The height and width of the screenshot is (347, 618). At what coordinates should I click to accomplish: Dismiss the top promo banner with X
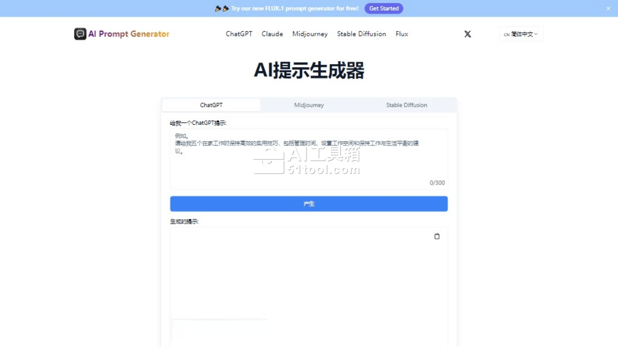pyautogui.click(x=608, y=8)
